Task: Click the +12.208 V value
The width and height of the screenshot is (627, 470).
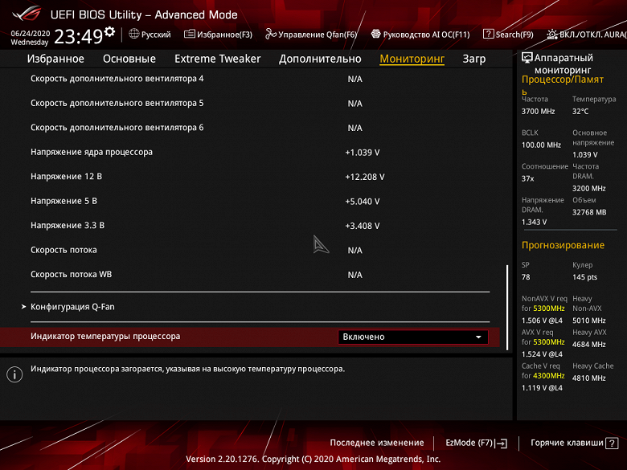Action: point(365,177)
